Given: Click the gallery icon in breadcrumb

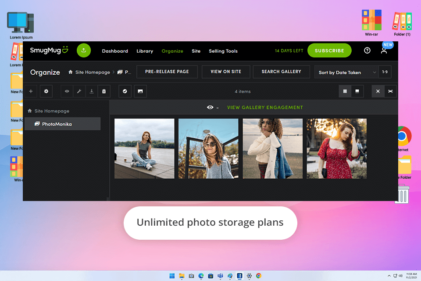Looking at the screenshot, I should [x=120, y=72].
